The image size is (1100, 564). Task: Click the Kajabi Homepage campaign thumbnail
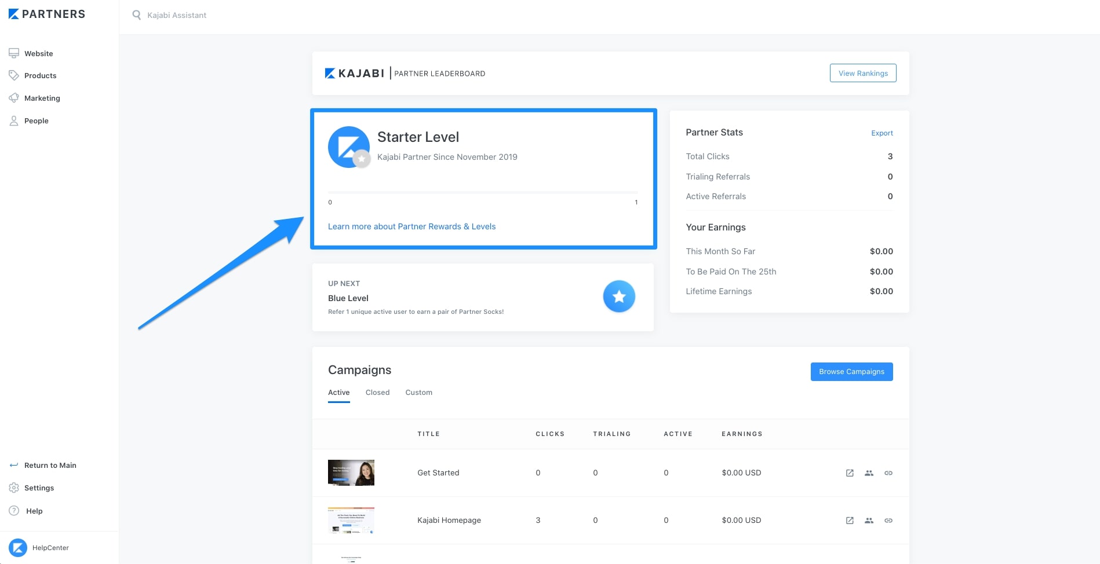[x=351, y=520]
